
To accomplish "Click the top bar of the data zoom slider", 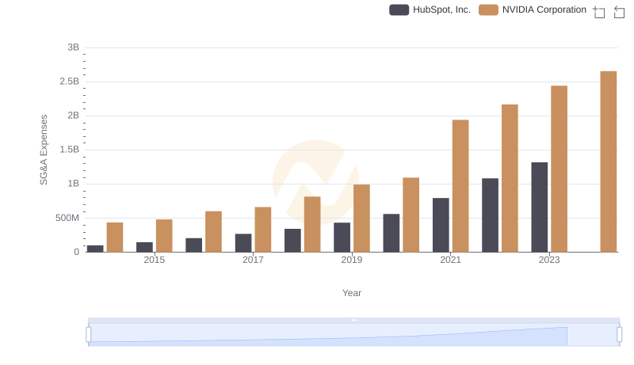I will pyautogui.click(x=353, y=320).
